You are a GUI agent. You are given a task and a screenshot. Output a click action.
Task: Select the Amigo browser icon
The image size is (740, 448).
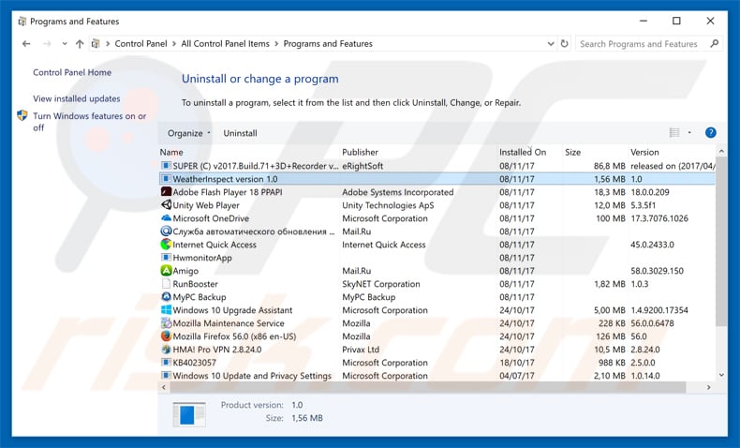(166, 271)
